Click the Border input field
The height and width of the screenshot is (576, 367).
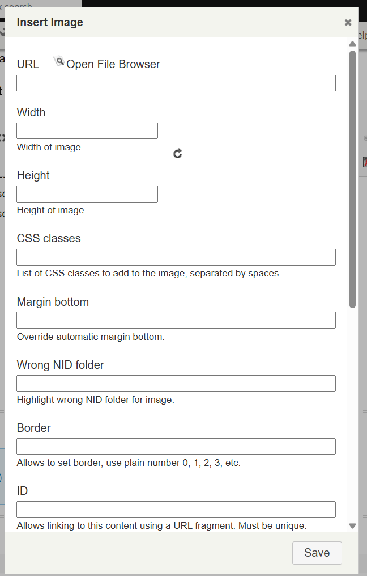(x=176, y=446)
